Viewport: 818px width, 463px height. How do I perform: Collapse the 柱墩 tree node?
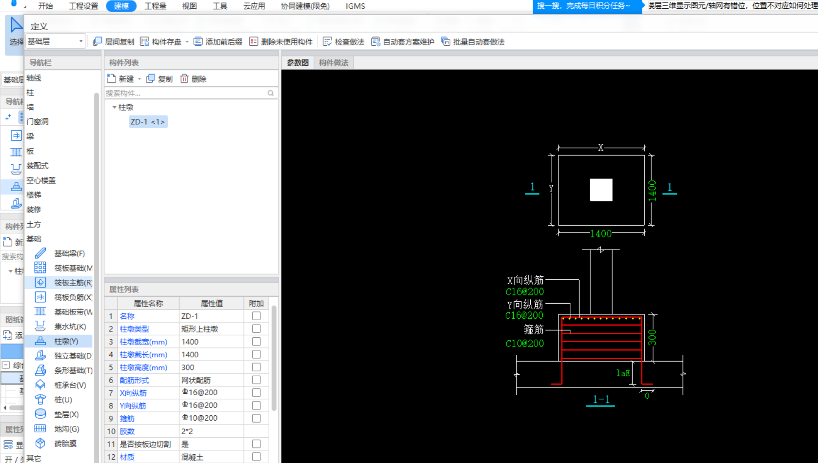tap(114, 107)
